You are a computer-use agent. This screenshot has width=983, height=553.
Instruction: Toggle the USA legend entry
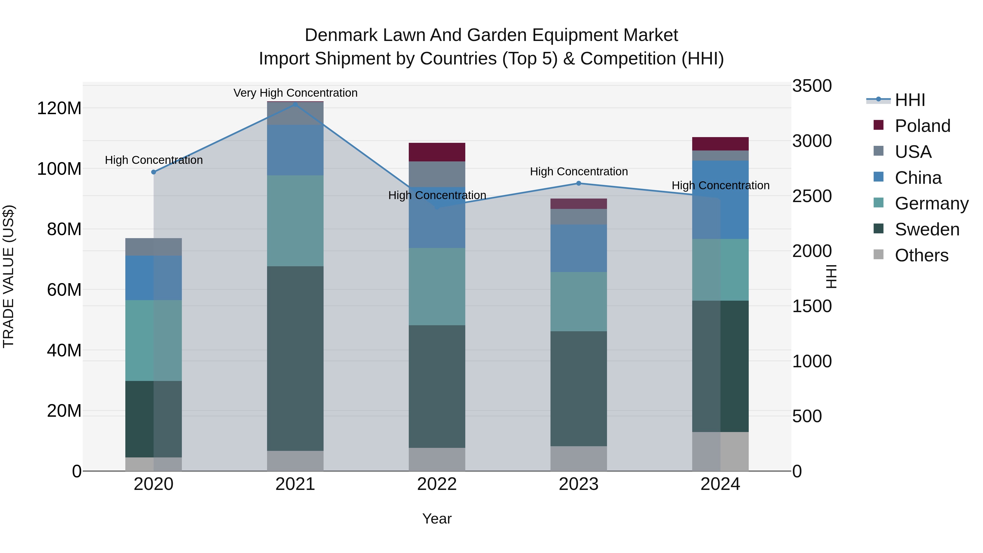coord(902,152)
